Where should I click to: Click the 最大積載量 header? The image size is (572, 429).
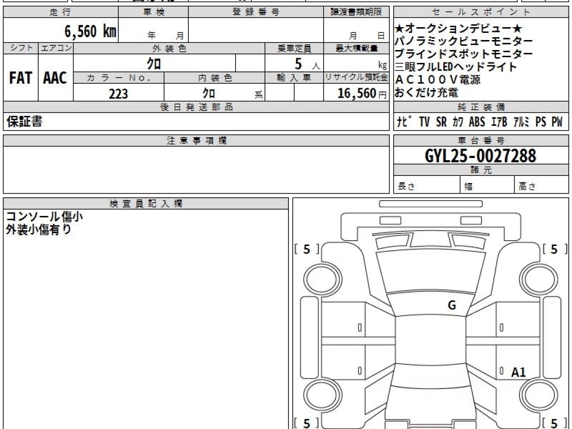click(356, 48)
